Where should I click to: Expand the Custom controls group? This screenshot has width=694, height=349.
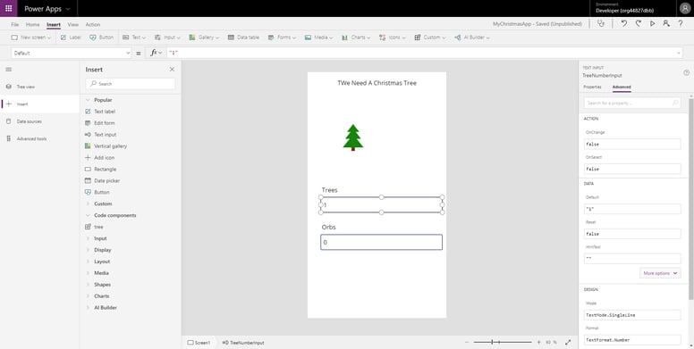(x=103, y=204)
